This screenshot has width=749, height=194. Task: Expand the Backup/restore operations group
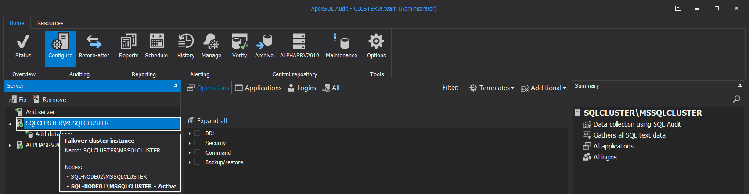pos(190,162)
